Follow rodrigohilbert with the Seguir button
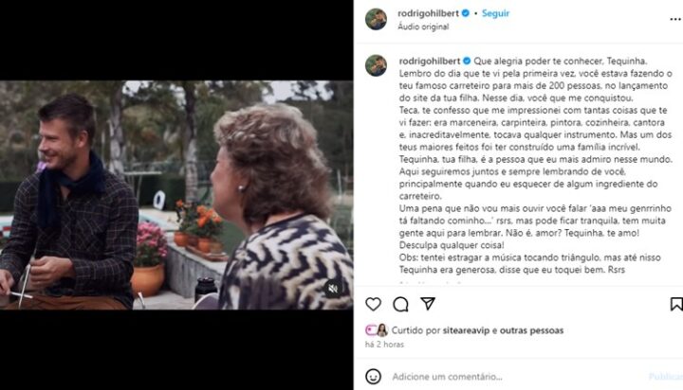Image resolution: width=683 pixels, height=390 pixels. pyautogui.click(x=496, y=13)
